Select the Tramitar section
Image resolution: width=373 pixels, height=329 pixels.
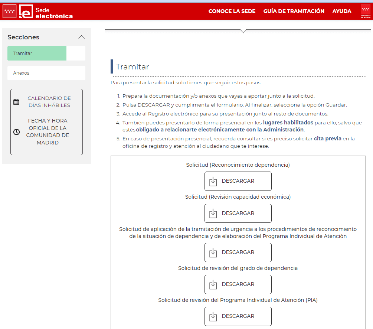(x=37, y=53)
